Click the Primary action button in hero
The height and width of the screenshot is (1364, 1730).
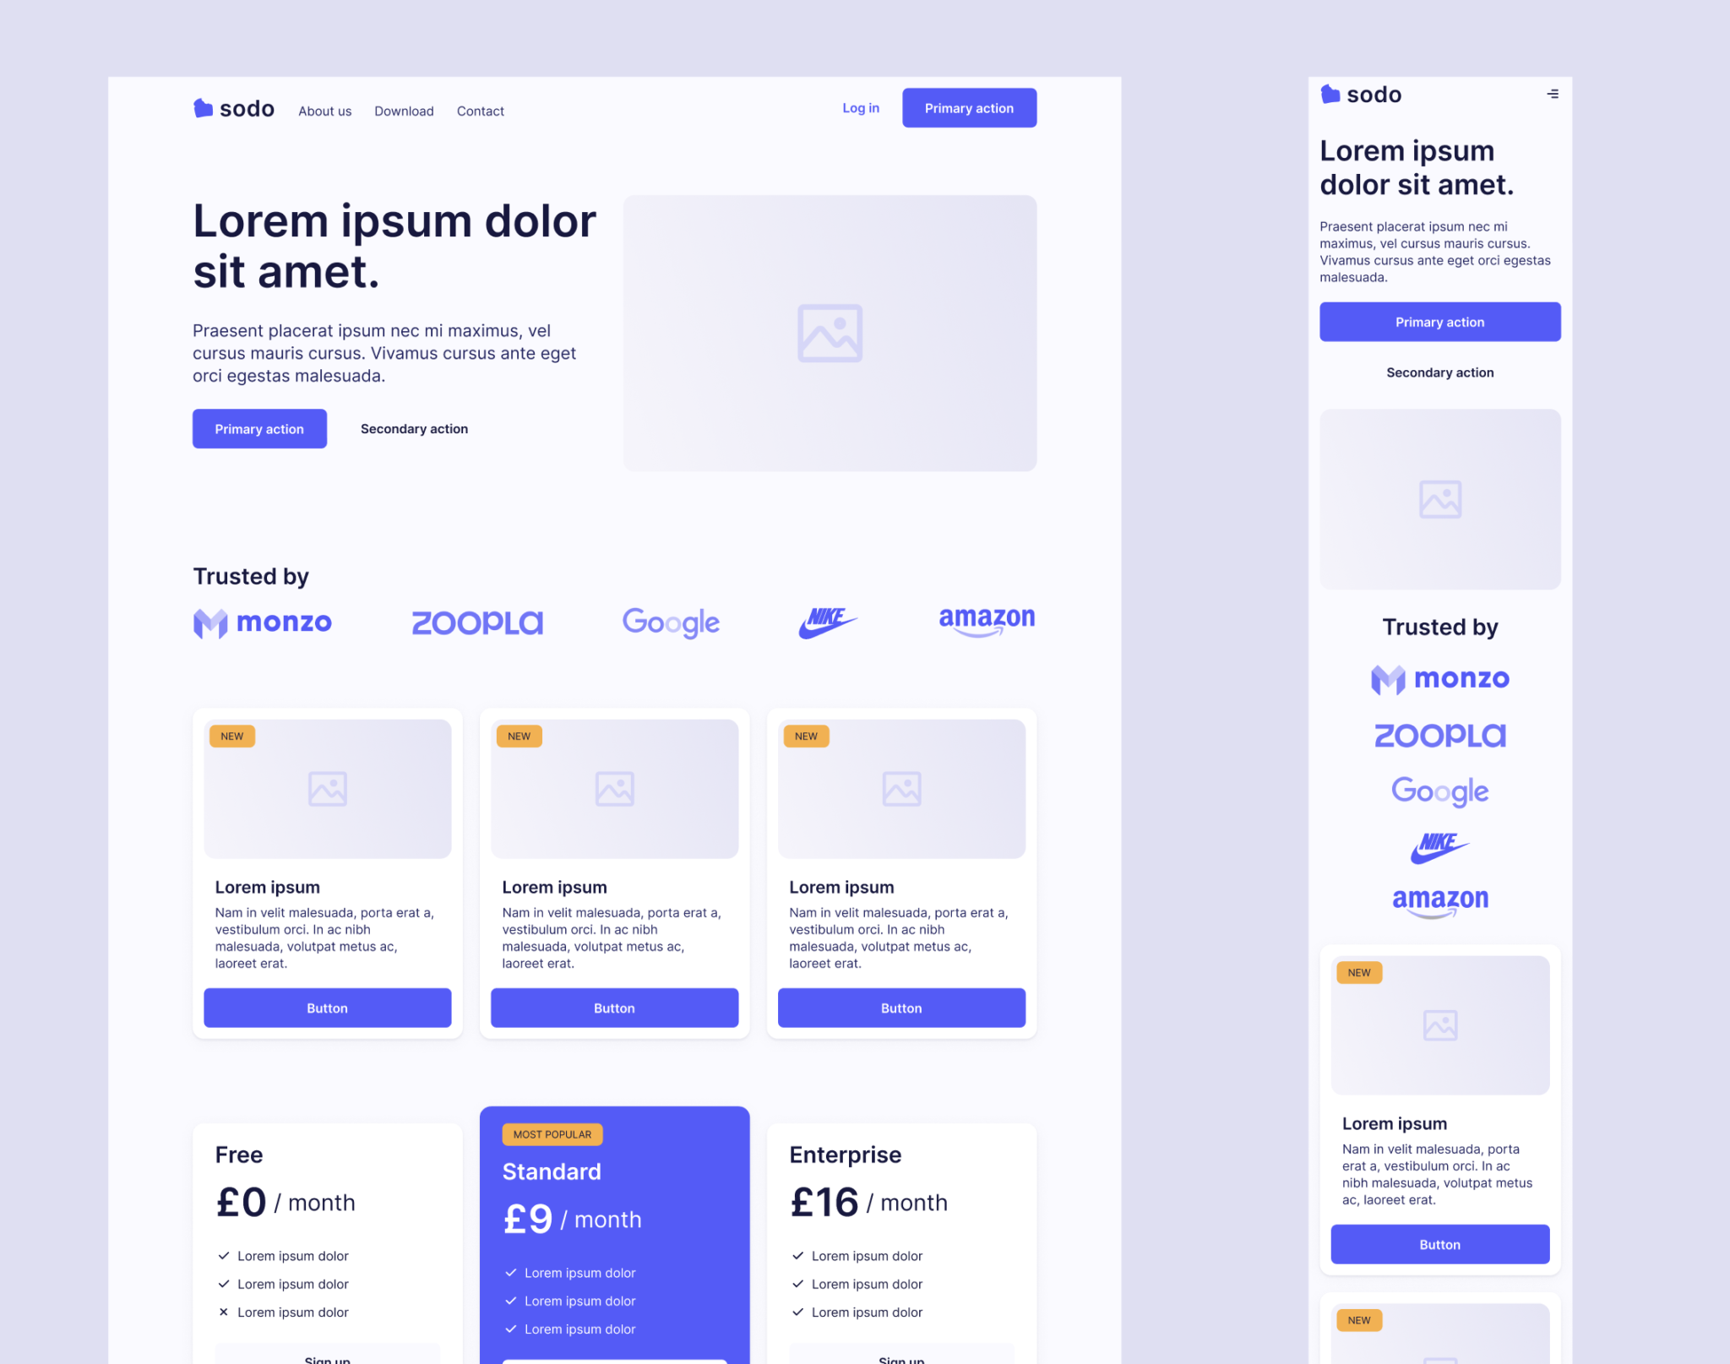258,429
